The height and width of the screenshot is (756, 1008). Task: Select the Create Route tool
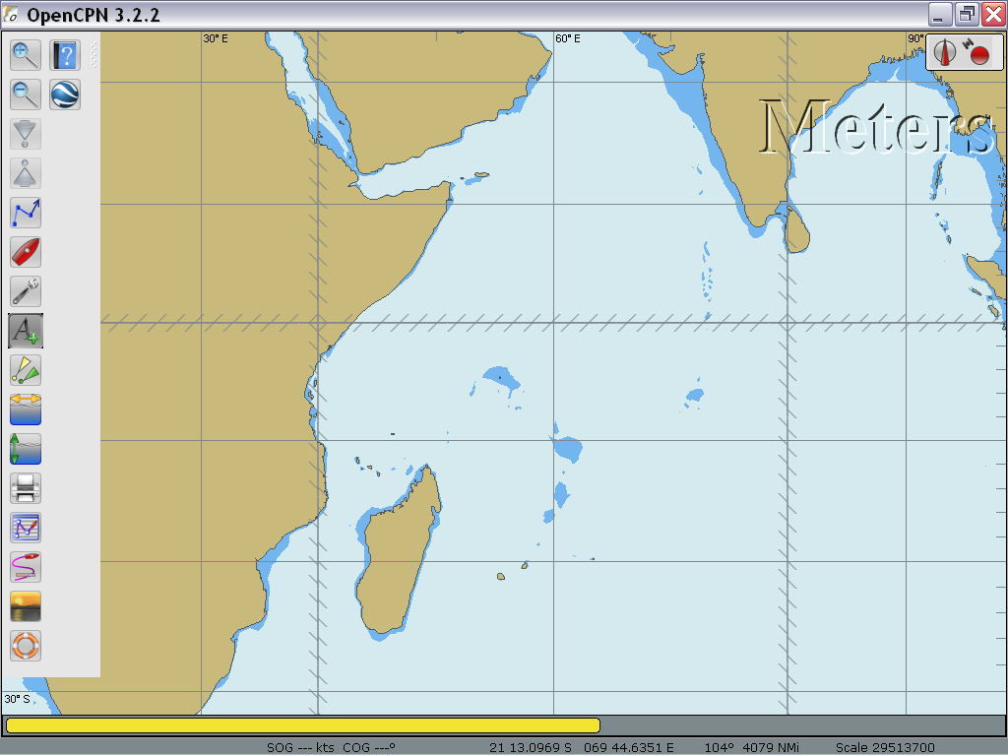pos(26,213)
